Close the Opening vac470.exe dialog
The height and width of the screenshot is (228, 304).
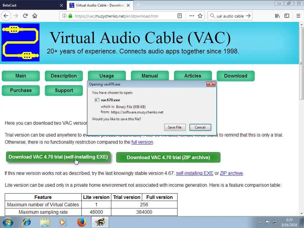[211, 84]
